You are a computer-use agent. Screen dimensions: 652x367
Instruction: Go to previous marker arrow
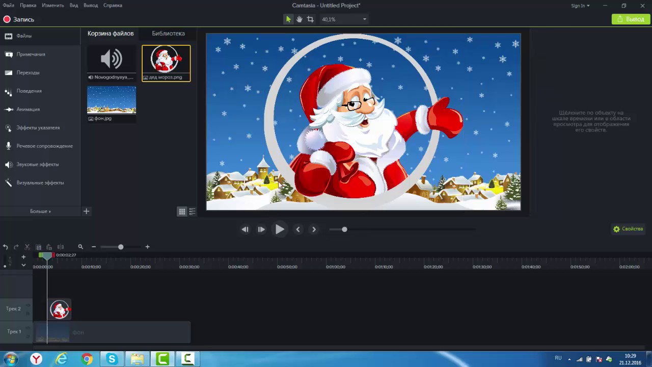(298, 229)
